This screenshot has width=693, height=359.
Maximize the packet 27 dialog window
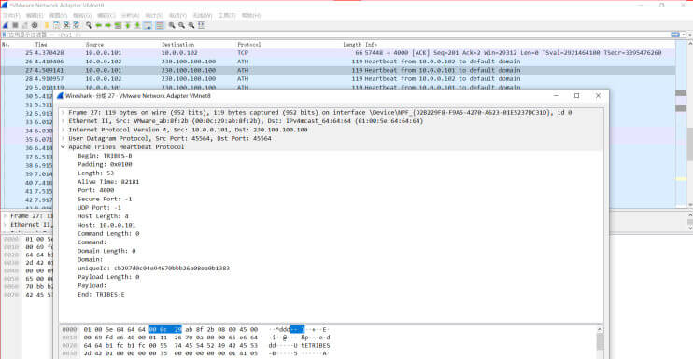point(577,96)
